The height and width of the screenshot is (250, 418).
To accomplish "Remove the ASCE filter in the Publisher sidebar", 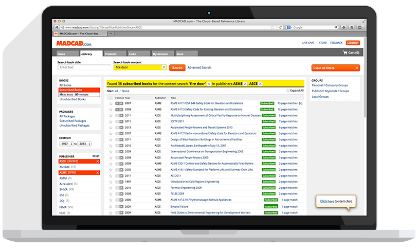I will 98,162.
